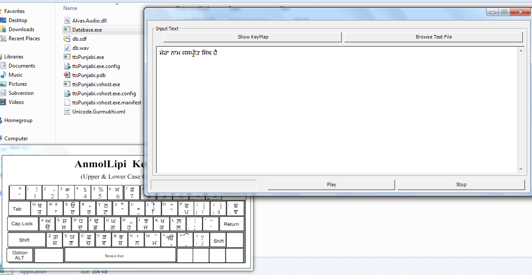Image resolution: width=532 pixels, height=275 pixels.
Task: Select the Database.exe file icon
Action: click(x=67, y=29)
